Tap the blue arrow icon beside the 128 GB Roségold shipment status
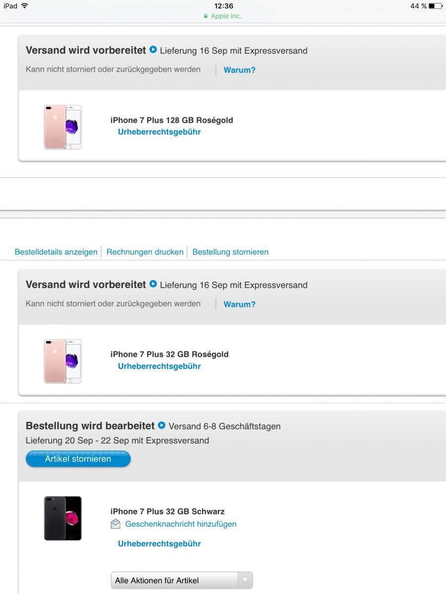 [153, 49]
